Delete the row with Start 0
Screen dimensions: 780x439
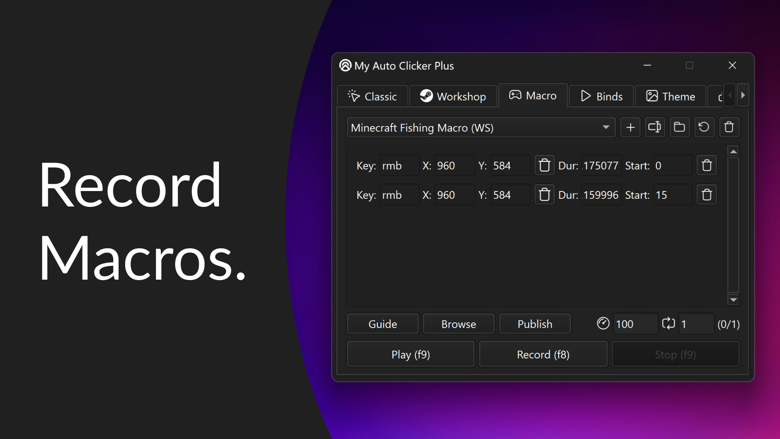point(707,165)
